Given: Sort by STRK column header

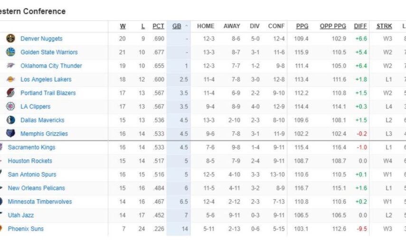Looking at the screenshot, I should tap(384, 26).
